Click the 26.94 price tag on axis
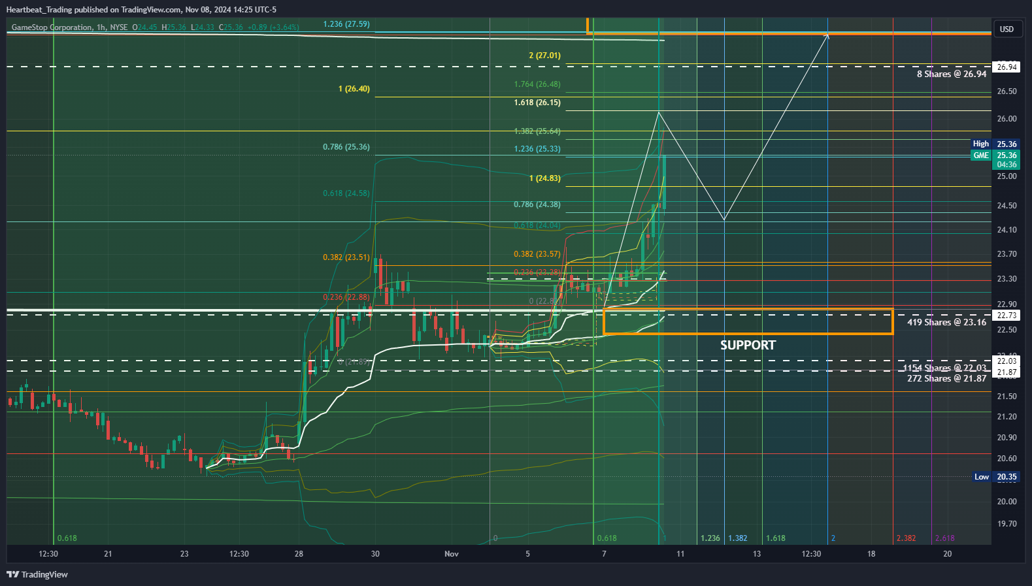Screen dimensions: 1032x586 [x=1007, y=67]
